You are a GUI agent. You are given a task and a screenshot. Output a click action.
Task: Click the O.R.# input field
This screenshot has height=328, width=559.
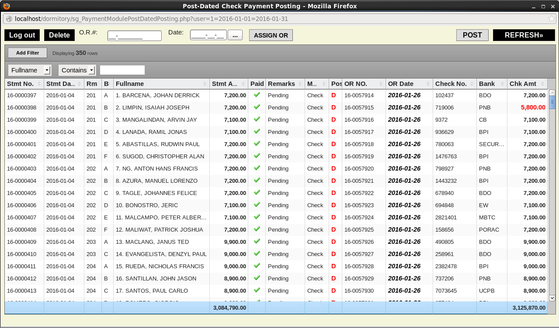click(x=135, y=36)
